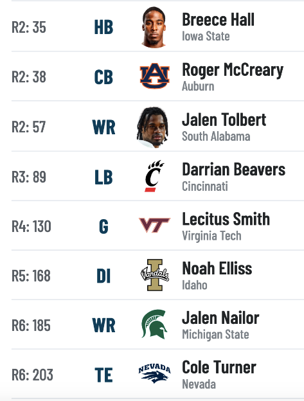Screen dimensions: 304x401
Task: Click the Michigan State Spartan helmet logo
Action: pyautogui.click(x=154, y=325)
